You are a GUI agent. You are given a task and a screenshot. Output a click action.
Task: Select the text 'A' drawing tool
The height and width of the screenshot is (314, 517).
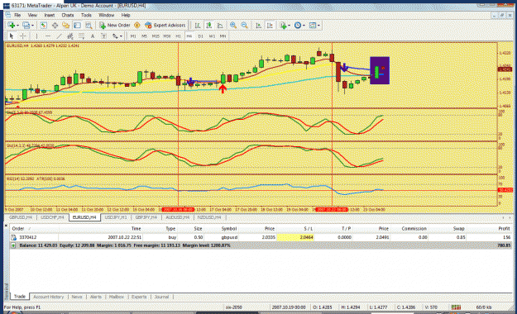coord(93,36)
